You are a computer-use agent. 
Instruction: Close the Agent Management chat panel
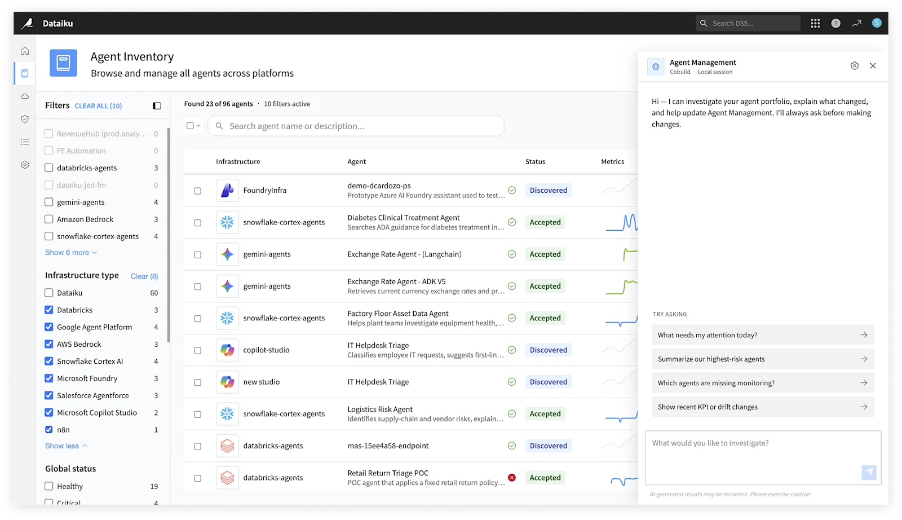click(873, 66)
